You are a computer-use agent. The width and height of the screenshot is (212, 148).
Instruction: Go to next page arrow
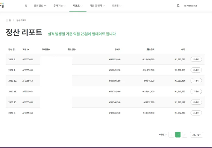click(184, 135)
